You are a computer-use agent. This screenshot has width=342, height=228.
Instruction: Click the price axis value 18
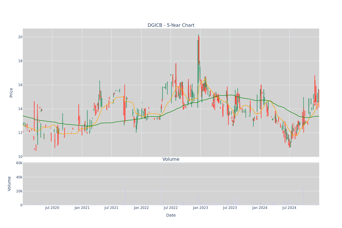pos(20,61)
